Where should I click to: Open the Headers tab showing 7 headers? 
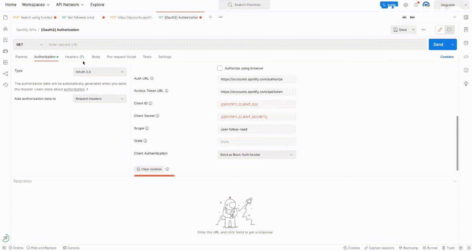coord(74,57)
